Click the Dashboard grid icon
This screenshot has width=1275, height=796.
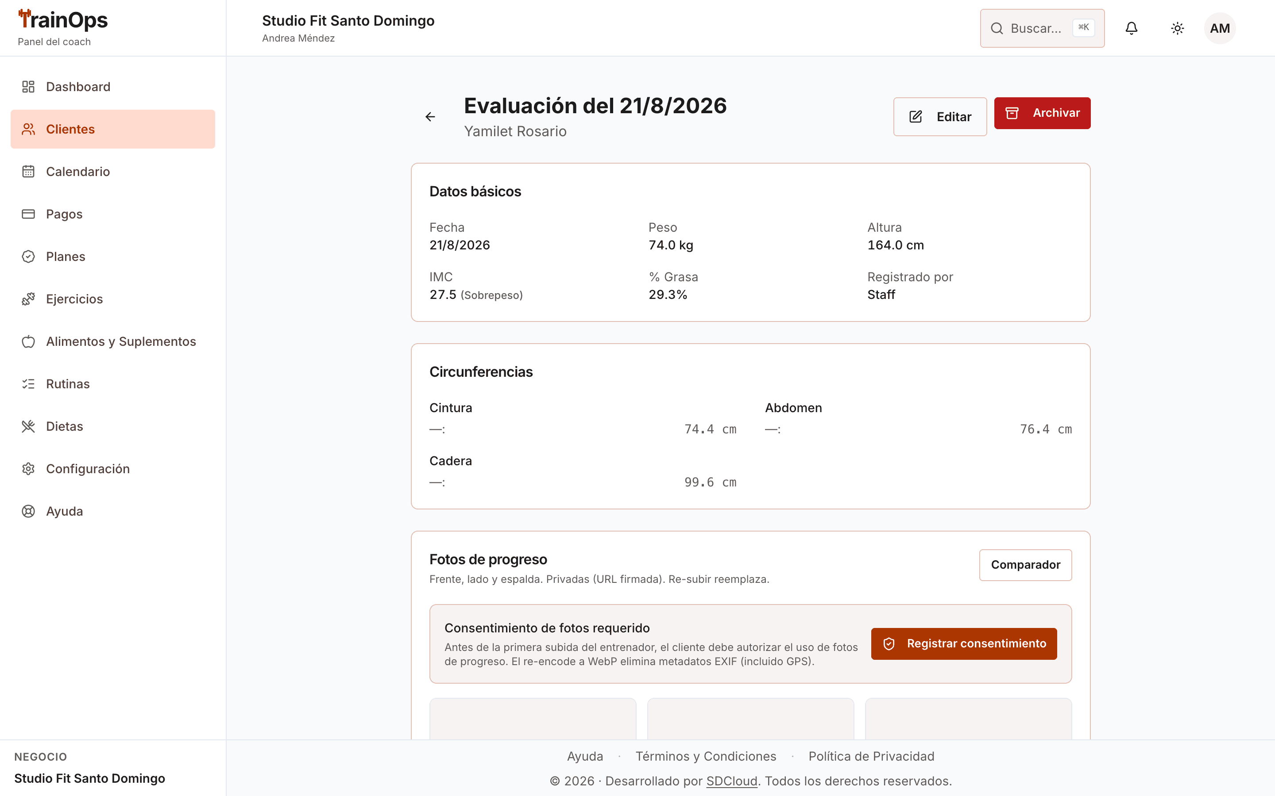28,86
